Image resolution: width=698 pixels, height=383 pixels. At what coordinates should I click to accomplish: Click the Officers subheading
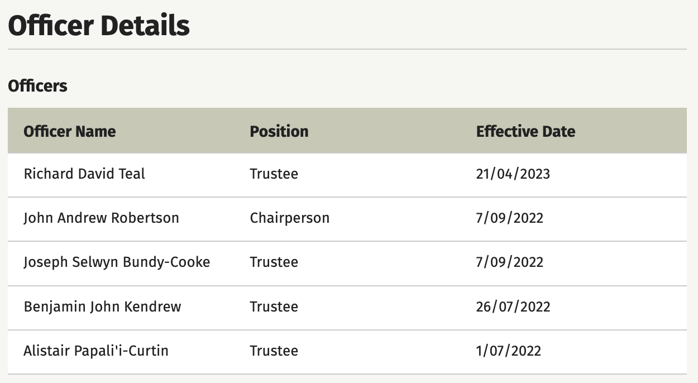click(37, 86)
